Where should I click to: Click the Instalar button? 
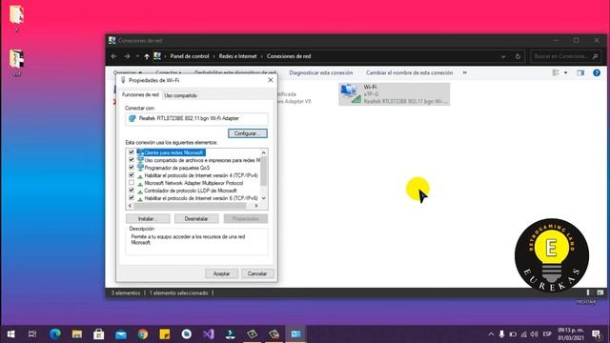[148, 218]
